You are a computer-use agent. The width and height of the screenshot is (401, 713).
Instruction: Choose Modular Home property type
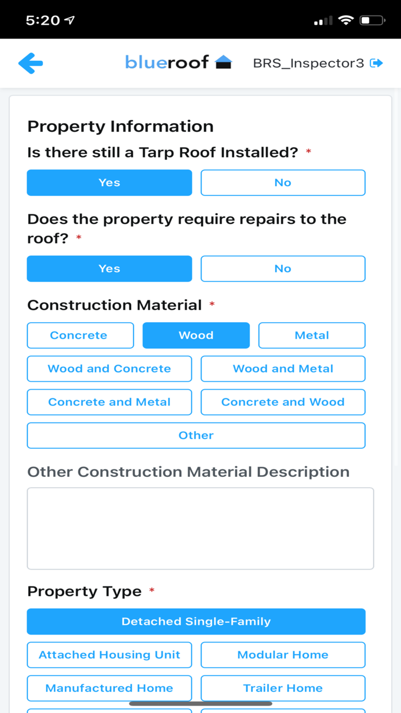point(282,655)
